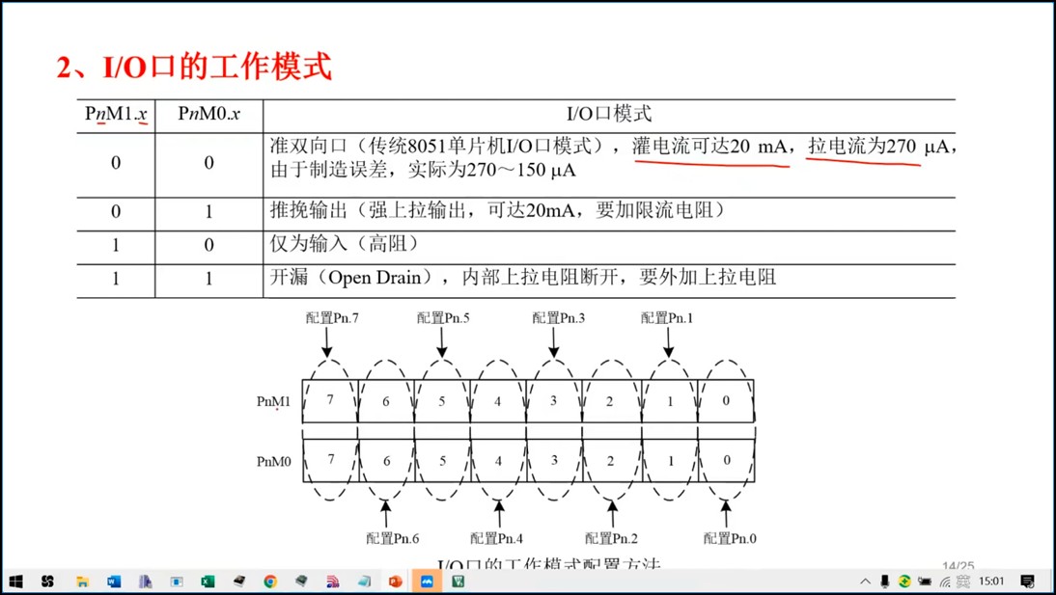Expand hidden system tray icons
This screenshot has height=595, width=1056.
(x=865, y=581)
